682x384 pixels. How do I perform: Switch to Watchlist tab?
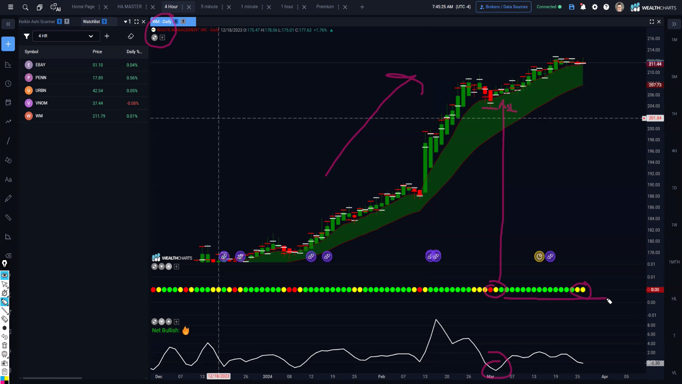91,22
